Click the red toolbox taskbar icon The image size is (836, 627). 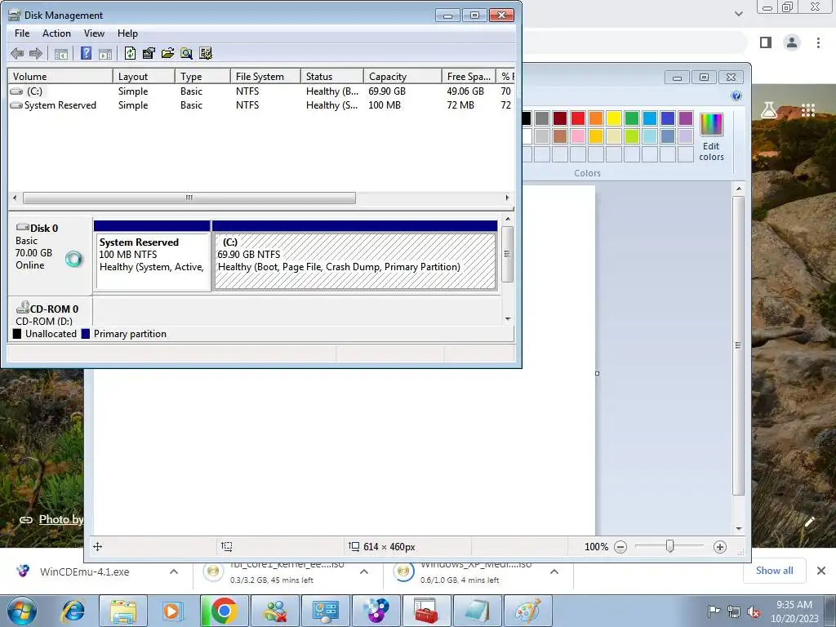click(426, 611)
